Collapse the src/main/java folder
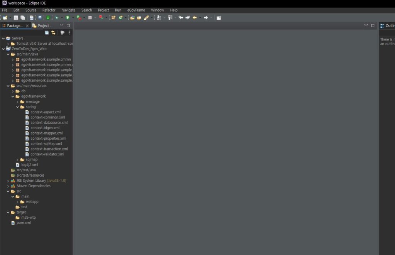395x255 pixels. (8, 54)
